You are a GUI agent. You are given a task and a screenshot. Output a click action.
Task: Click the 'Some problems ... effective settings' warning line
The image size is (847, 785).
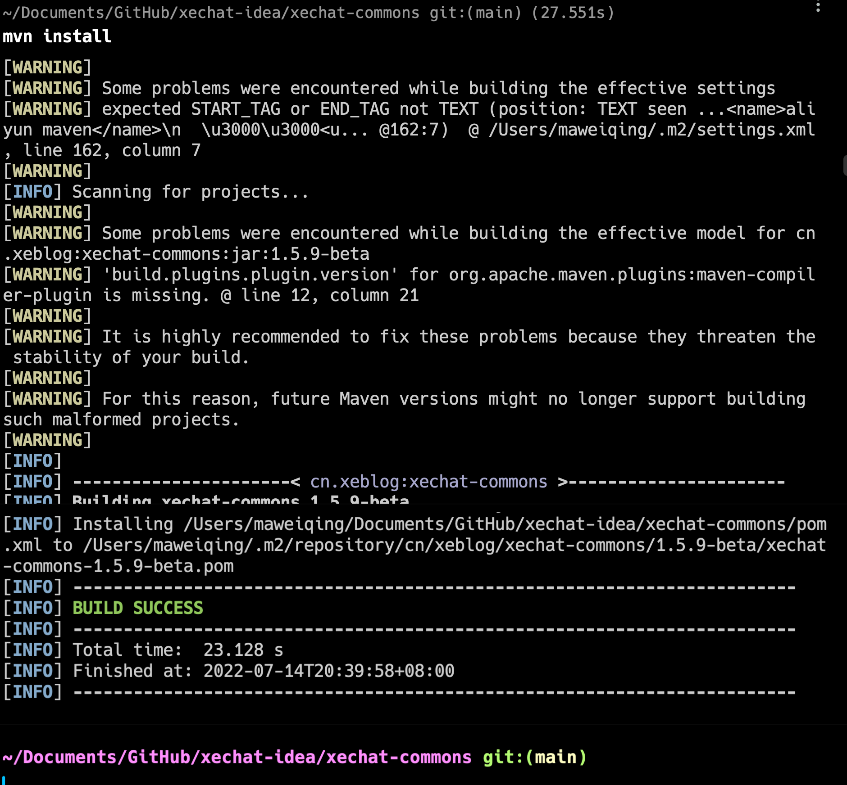tap(438, 89)
